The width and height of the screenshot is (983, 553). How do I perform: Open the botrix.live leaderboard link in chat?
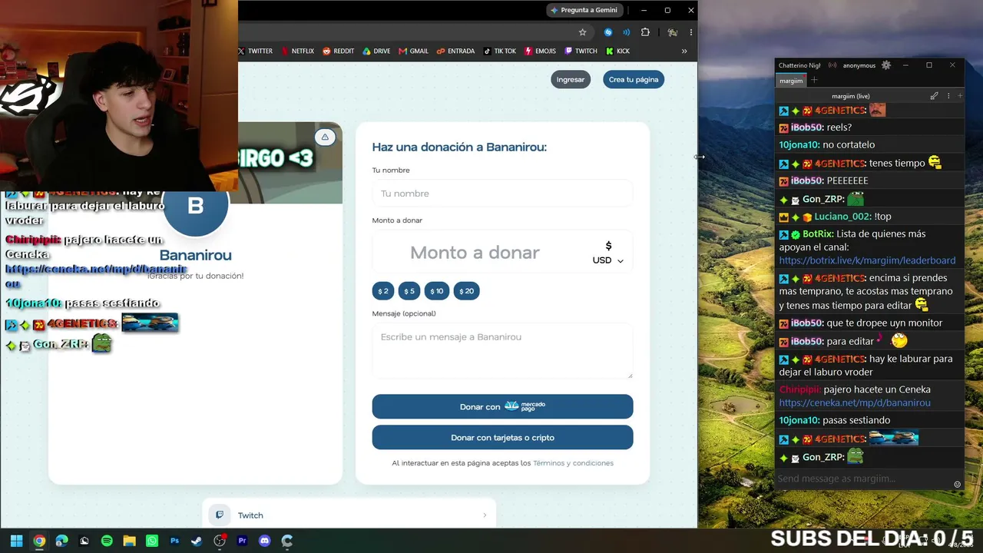867,260
